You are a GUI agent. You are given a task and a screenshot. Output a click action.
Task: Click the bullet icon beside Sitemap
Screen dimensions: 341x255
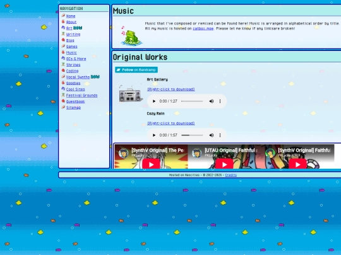pos(63,107)
